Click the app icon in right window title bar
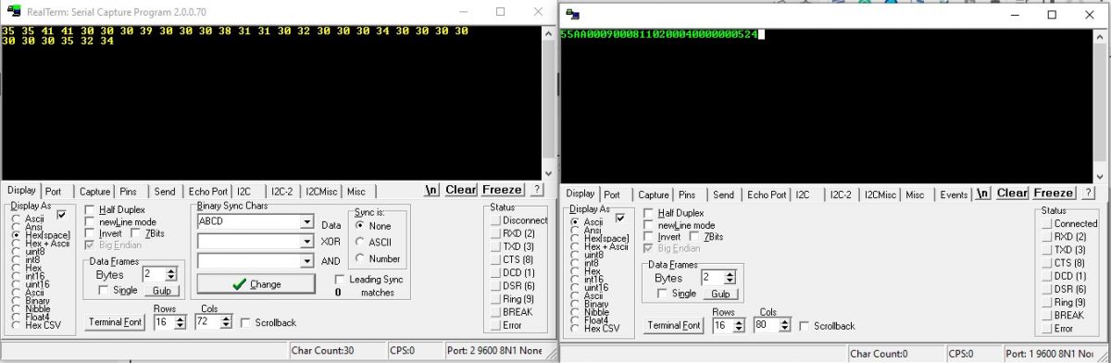Image resolution: width=1111 pixels, height=363 pixels. click(573, 14)
